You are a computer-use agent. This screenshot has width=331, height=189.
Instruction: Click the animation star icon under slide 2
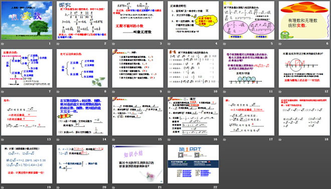coord(58,44)
